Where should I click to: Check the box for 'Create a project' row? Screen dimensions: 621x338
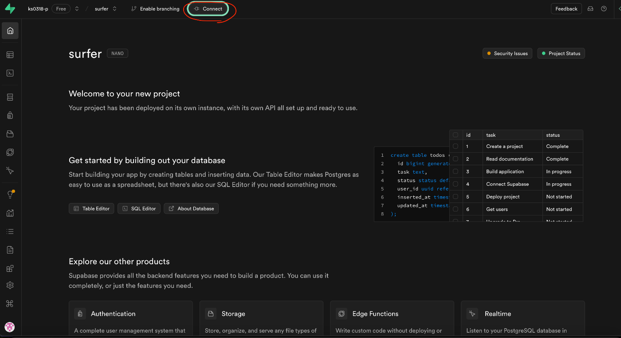(x=456, y=146)
